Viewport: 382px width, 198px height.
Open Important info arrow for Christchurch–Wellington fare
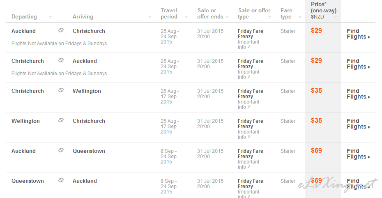click(x=249, y=107)
